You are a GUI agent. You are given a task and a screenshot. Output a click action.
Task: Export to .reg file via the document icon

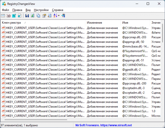[x=20, y=16]
